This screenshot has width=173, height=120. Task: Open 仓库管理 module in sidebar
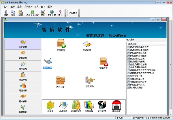(23, 66)
